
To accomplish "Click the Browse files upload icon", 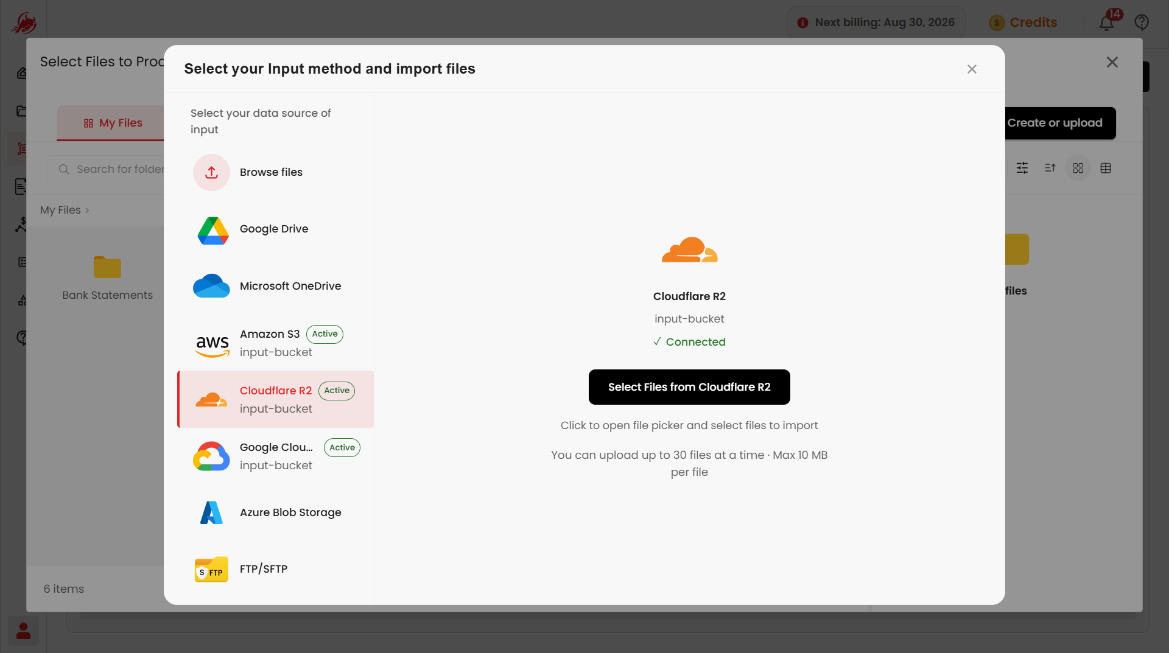I will 211,173.
